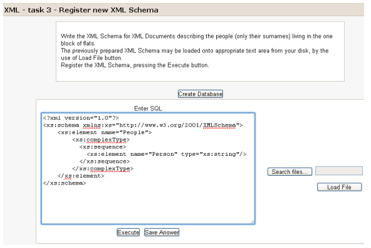
Task: Open the Search files... file browser
Action: [290, 171]
